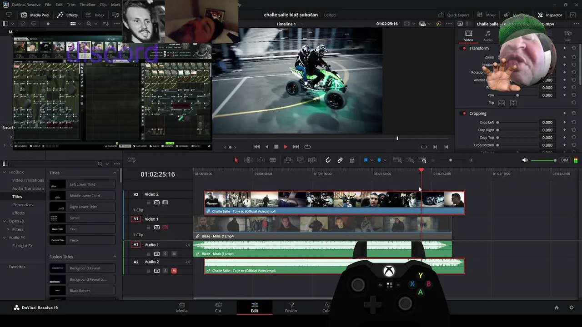Image resolution: width=582 pixels, height=327 pixels.
Task: Mute the monitor speaker volume icon
Action: [525, 160]
